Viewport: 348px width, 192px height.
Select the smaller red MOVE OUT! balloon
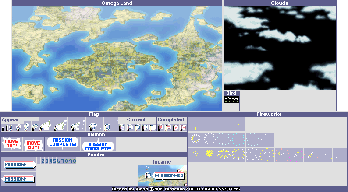coord(32,145)
